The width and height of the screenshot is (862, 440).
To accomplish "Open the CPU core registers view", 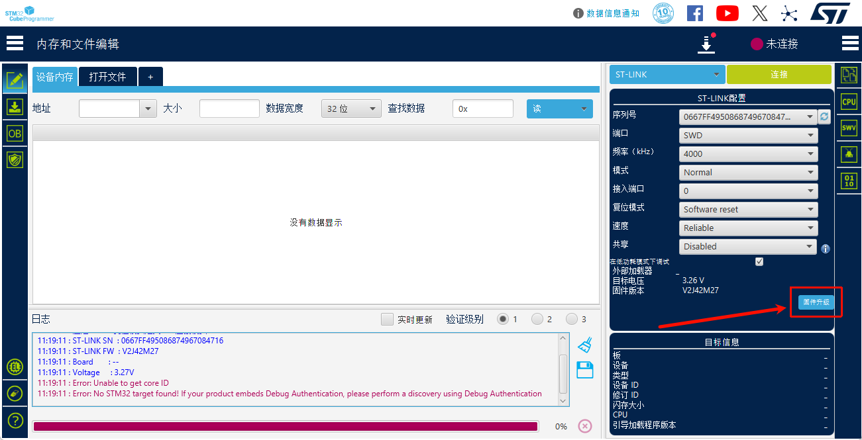I will click(849, 101).
